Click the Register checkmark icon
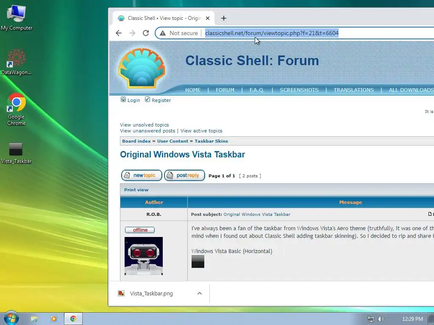 [x=147, y=99]
